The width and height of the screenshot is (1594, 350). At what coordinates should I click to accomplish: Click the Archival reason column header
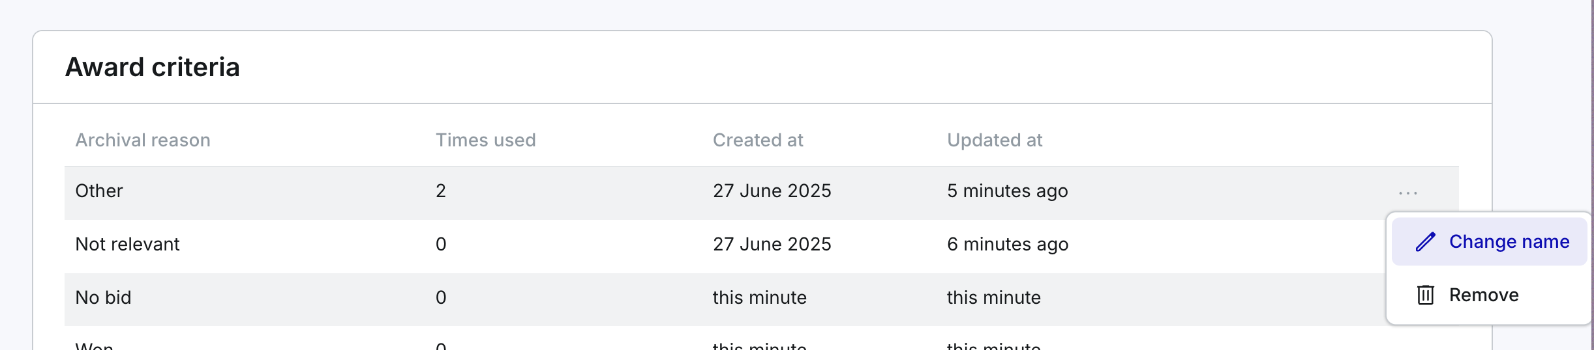143,140
